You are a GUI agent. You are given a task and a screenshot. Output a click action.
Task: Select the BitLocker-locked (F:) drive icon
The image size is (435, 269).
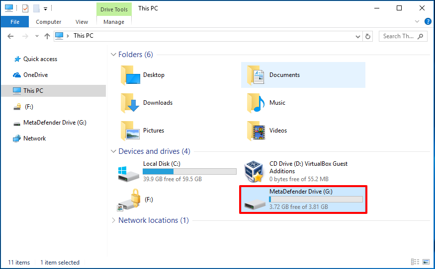pos(129,200)
